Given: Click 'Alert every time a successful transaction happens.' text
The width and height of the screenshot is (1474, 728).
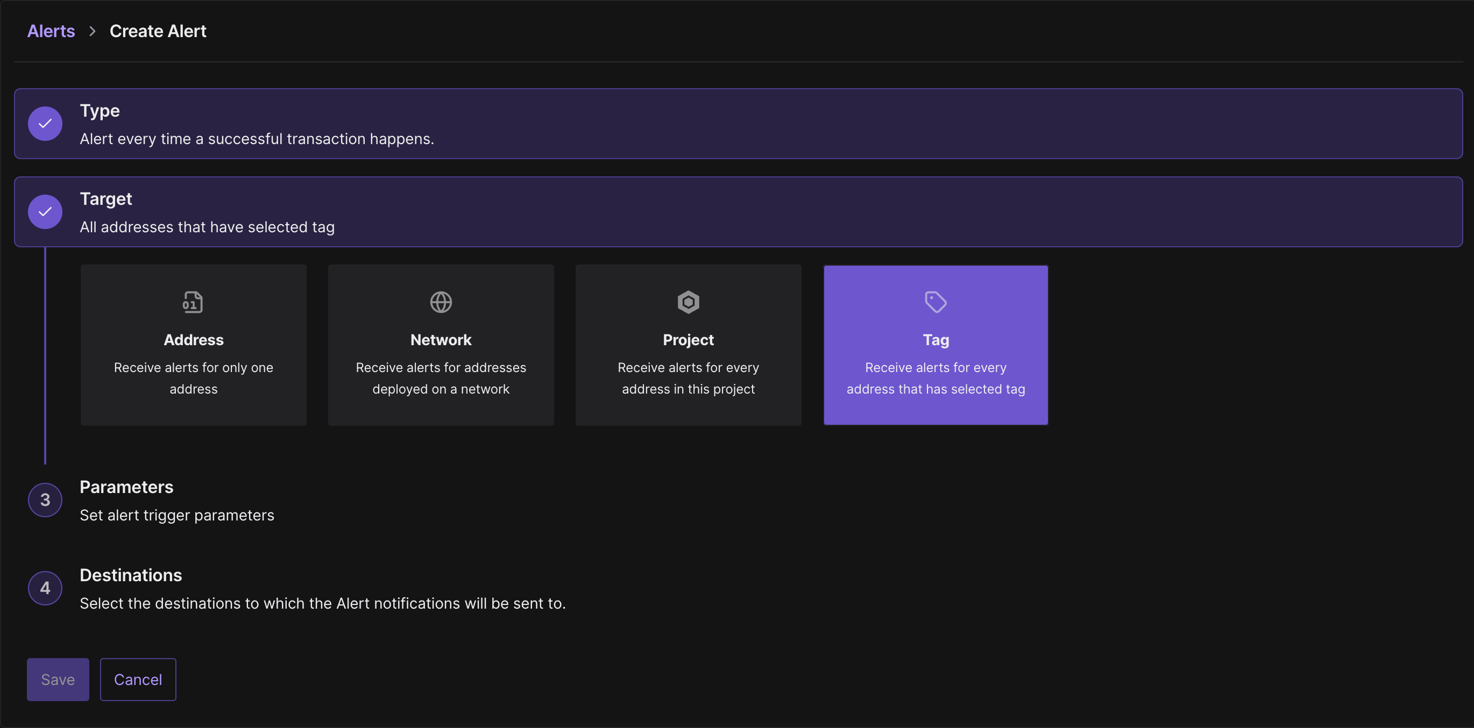Looking at the screenshot, I should pyautogui.click(x=257, y=139).
